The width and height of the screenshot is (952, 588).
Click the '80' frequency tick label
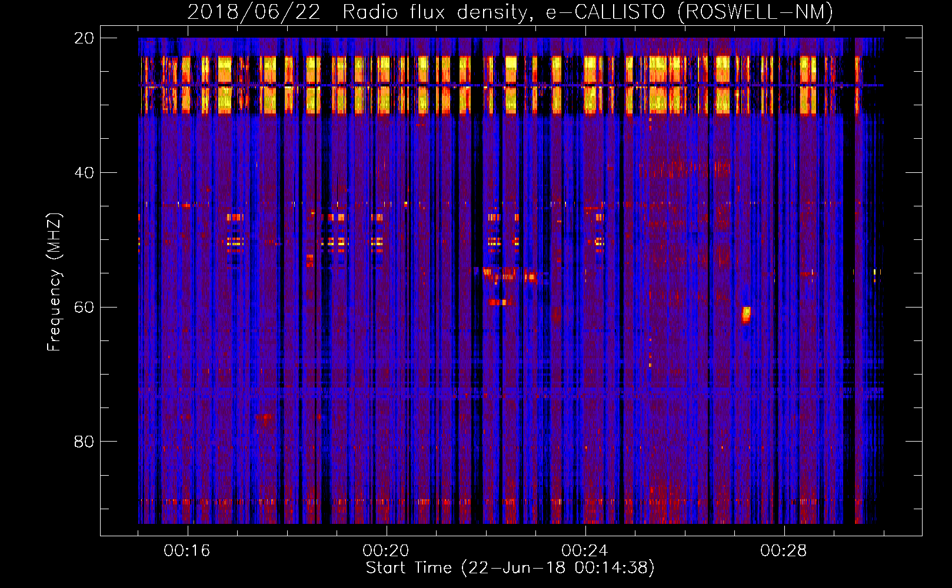84,442
